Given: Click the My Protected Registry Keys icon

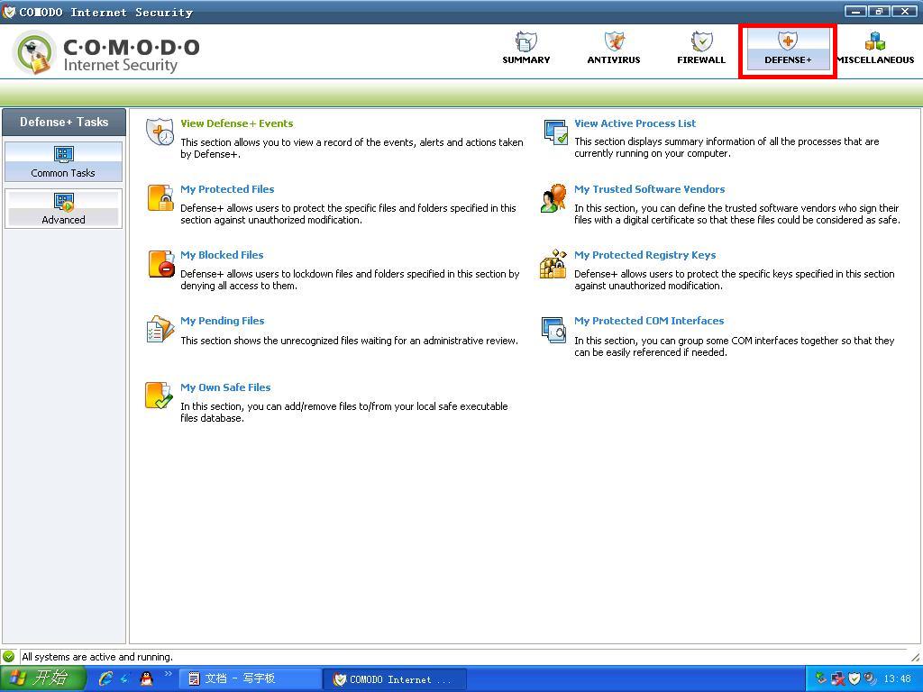Looking at the screenshot, I should [553, 264].
